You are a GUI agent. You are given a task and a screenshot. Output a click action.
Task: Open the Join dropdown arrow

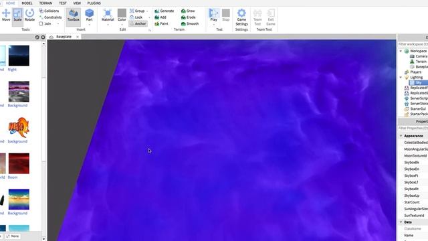click(x=58, y=24)
